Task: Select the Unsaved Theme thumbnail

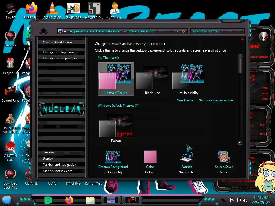Action: [x=116, y=79]
